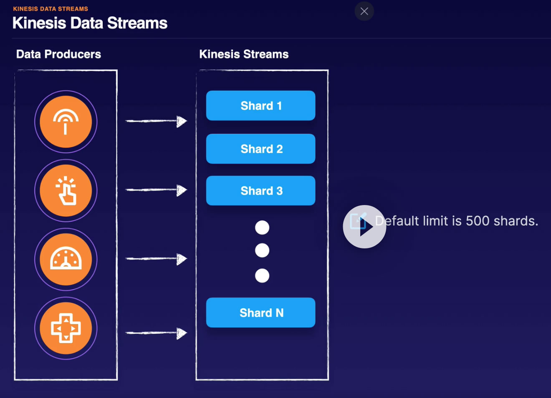Click the Shard 1 block
This screenshot has width=551, height=398.
pyautogui.click(x=260, y=105)
